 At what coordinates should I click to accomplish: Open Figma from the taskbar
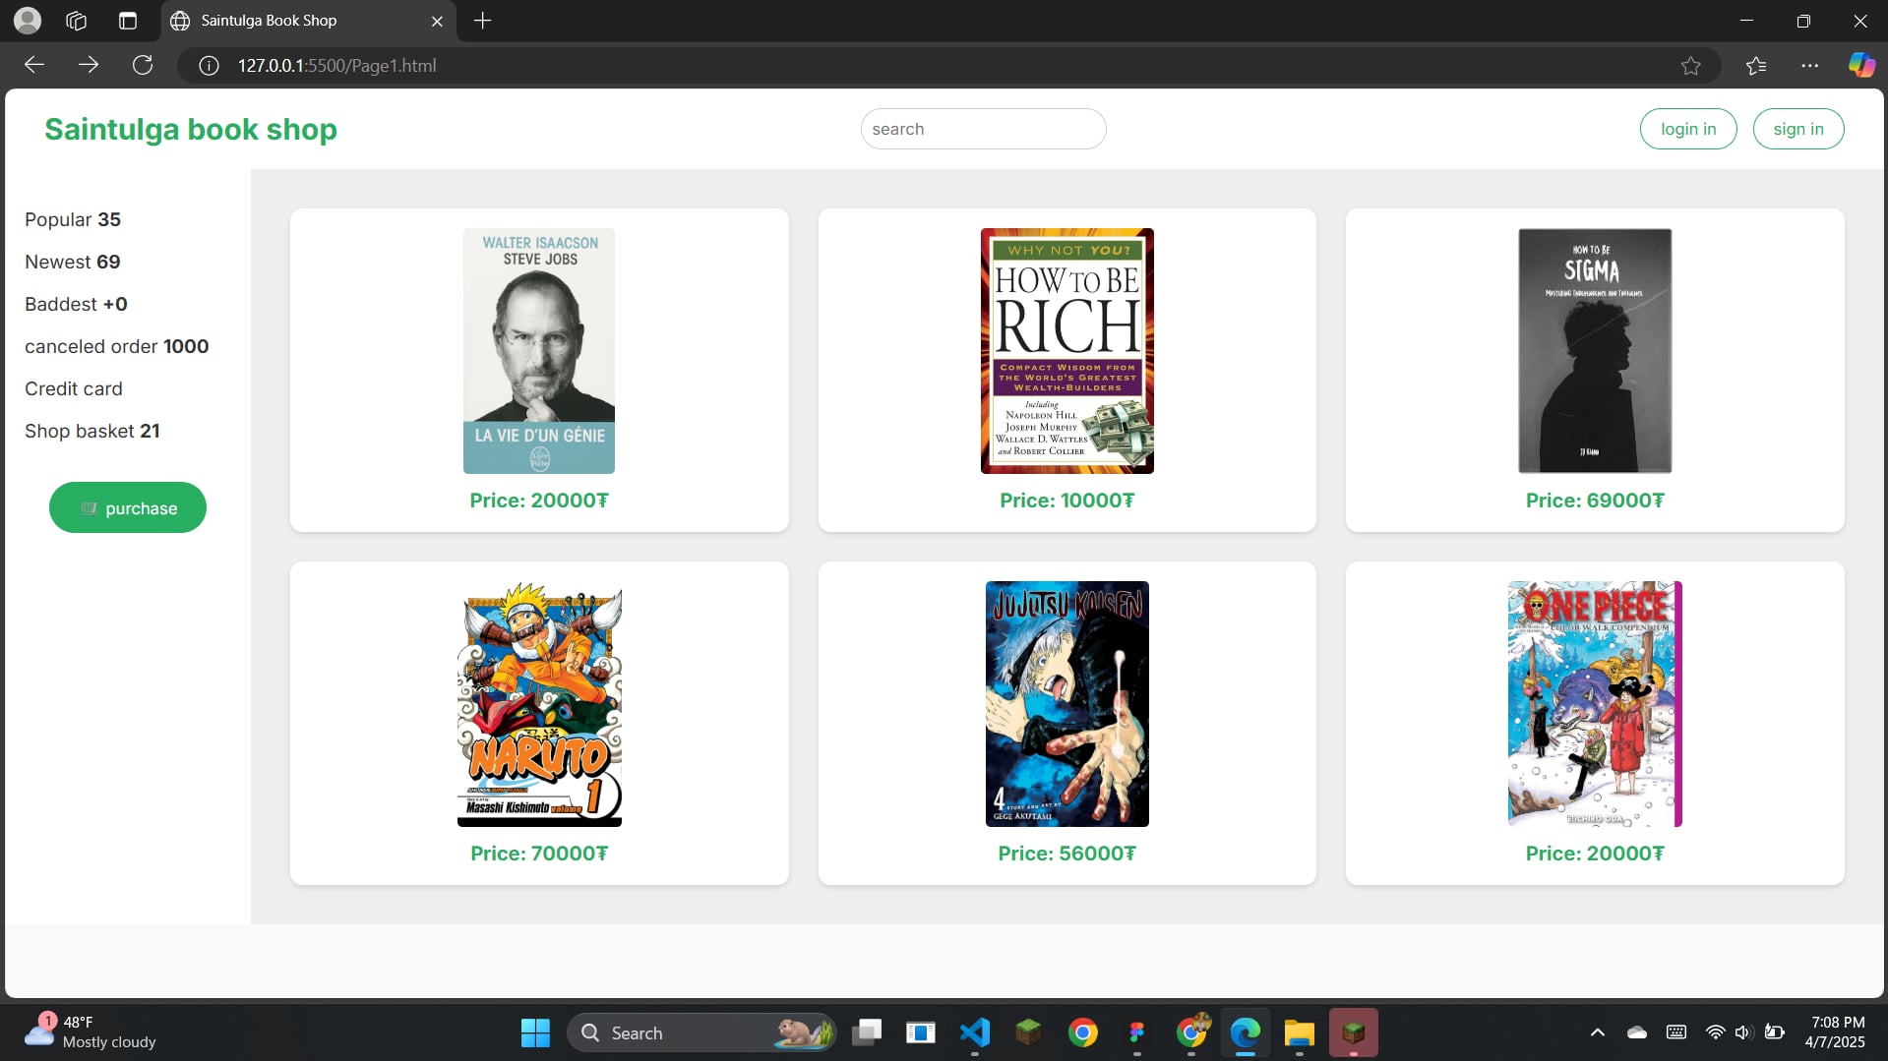(1137, 1032)
